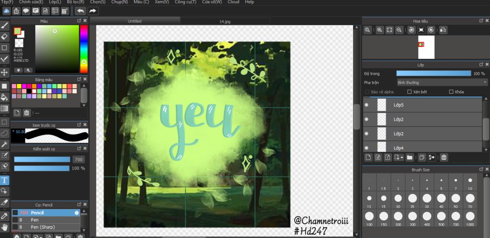Select the Text tool
This screenshot has height=238, width=490.
(x=4, y=180)
